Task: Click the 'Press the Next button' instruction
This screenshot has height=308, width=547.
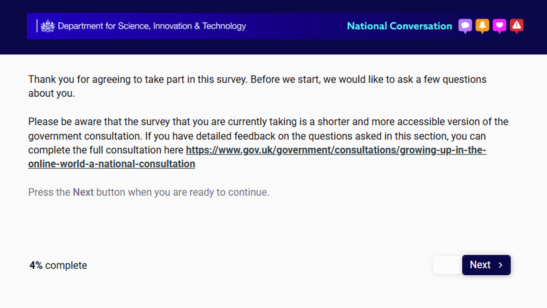Action: click(149, 192)
